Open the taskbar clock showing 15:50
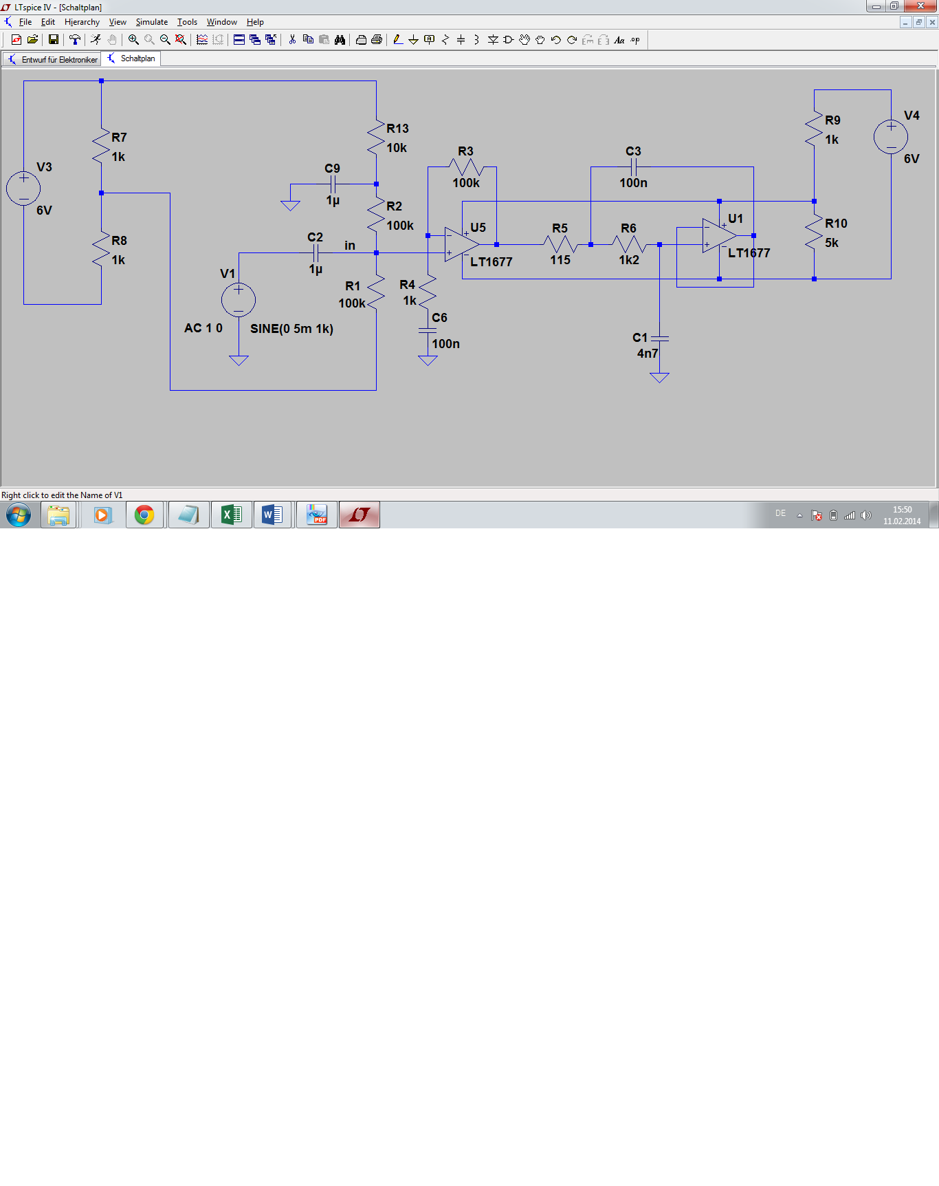Image resolution: width=939 pixels, height=1186 pixels. point(902,515)
